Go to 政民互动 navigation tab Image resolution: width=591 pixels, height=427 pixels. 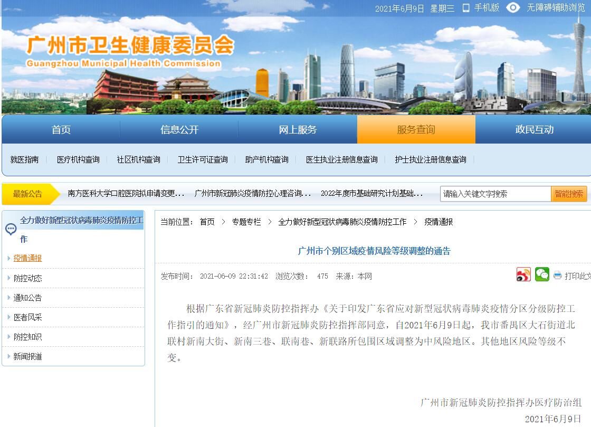click(534, 130)
